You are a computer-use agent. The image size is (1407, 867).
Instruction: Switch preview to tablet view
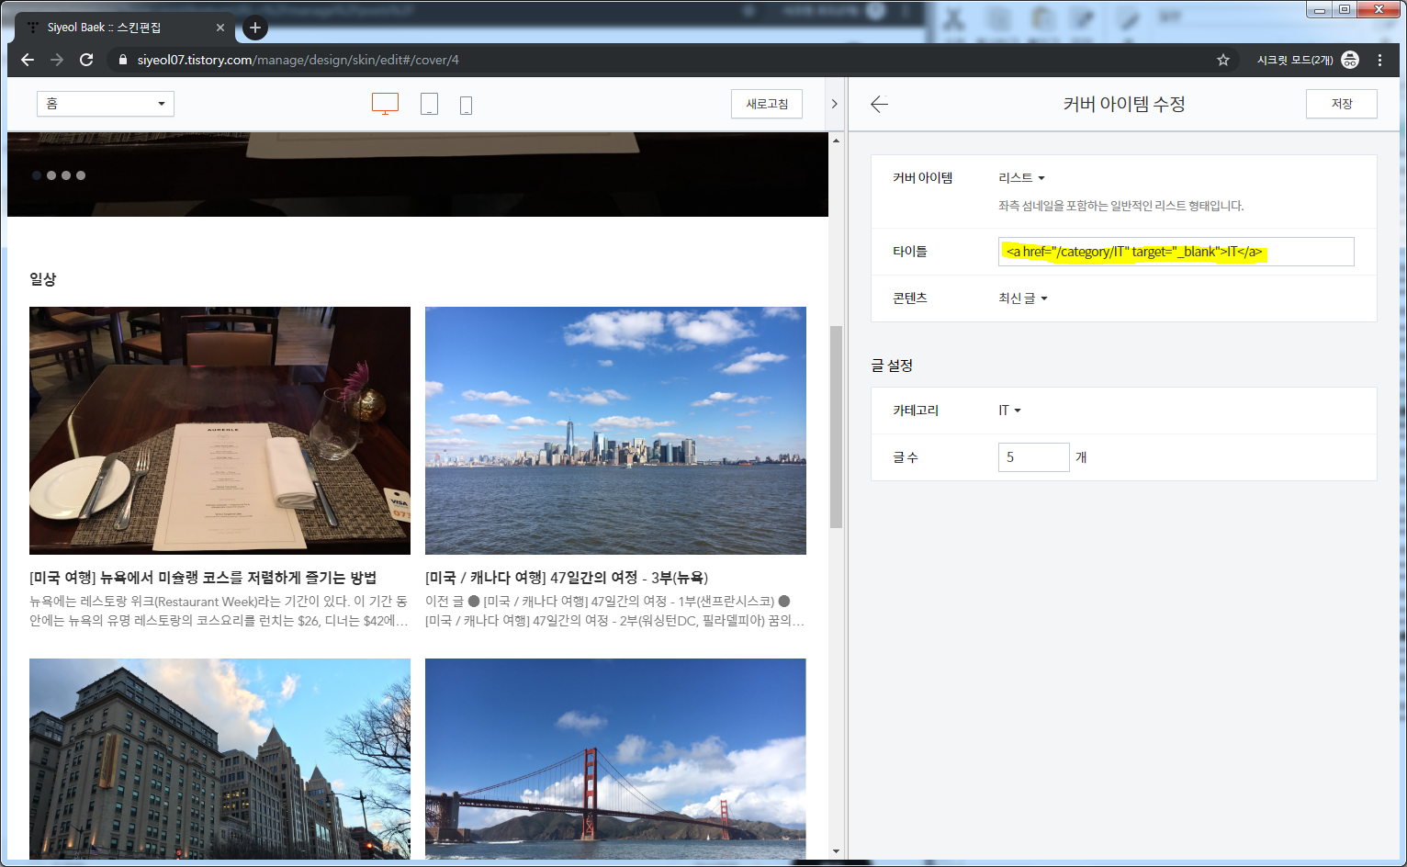tap(429, 104)
